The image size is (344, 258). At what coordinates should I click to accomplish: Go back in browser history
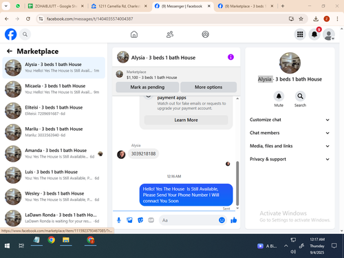click(7, 19)
